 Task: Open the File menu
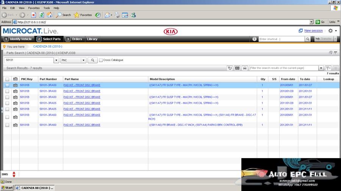pyautogui.click(x=4, y=8)
